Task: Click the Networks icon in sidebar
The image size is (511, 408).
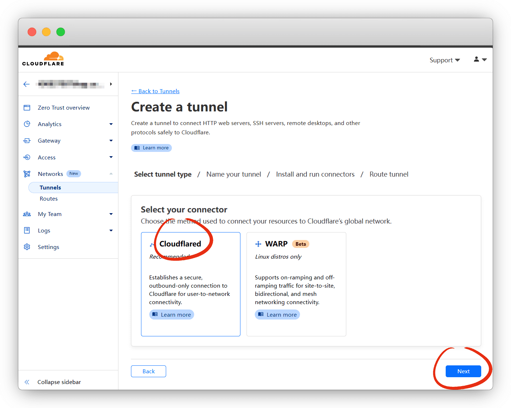Action: click(27, 174)
